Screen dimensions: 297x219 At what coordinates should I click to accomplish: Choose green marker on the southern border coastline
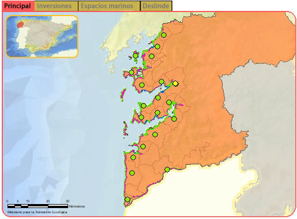coord(167,170)
